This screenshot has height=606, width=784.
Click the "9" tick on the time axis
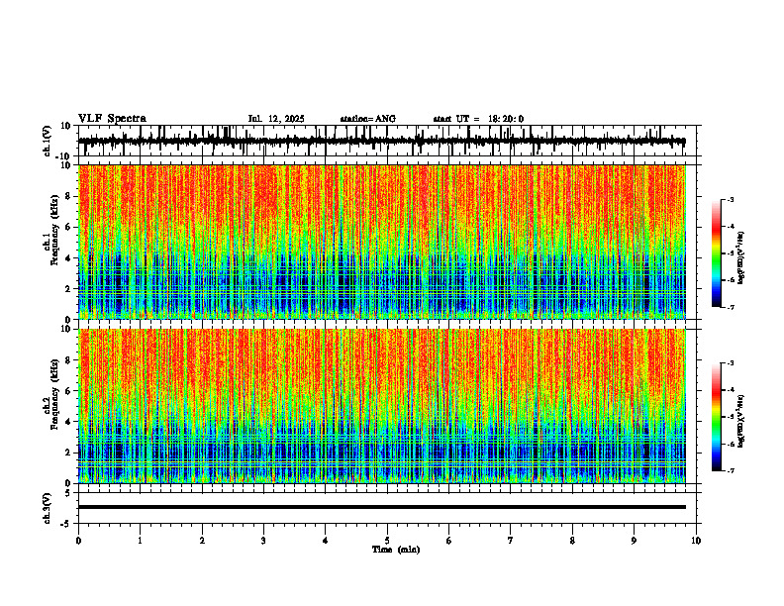(x=634, y=541)
